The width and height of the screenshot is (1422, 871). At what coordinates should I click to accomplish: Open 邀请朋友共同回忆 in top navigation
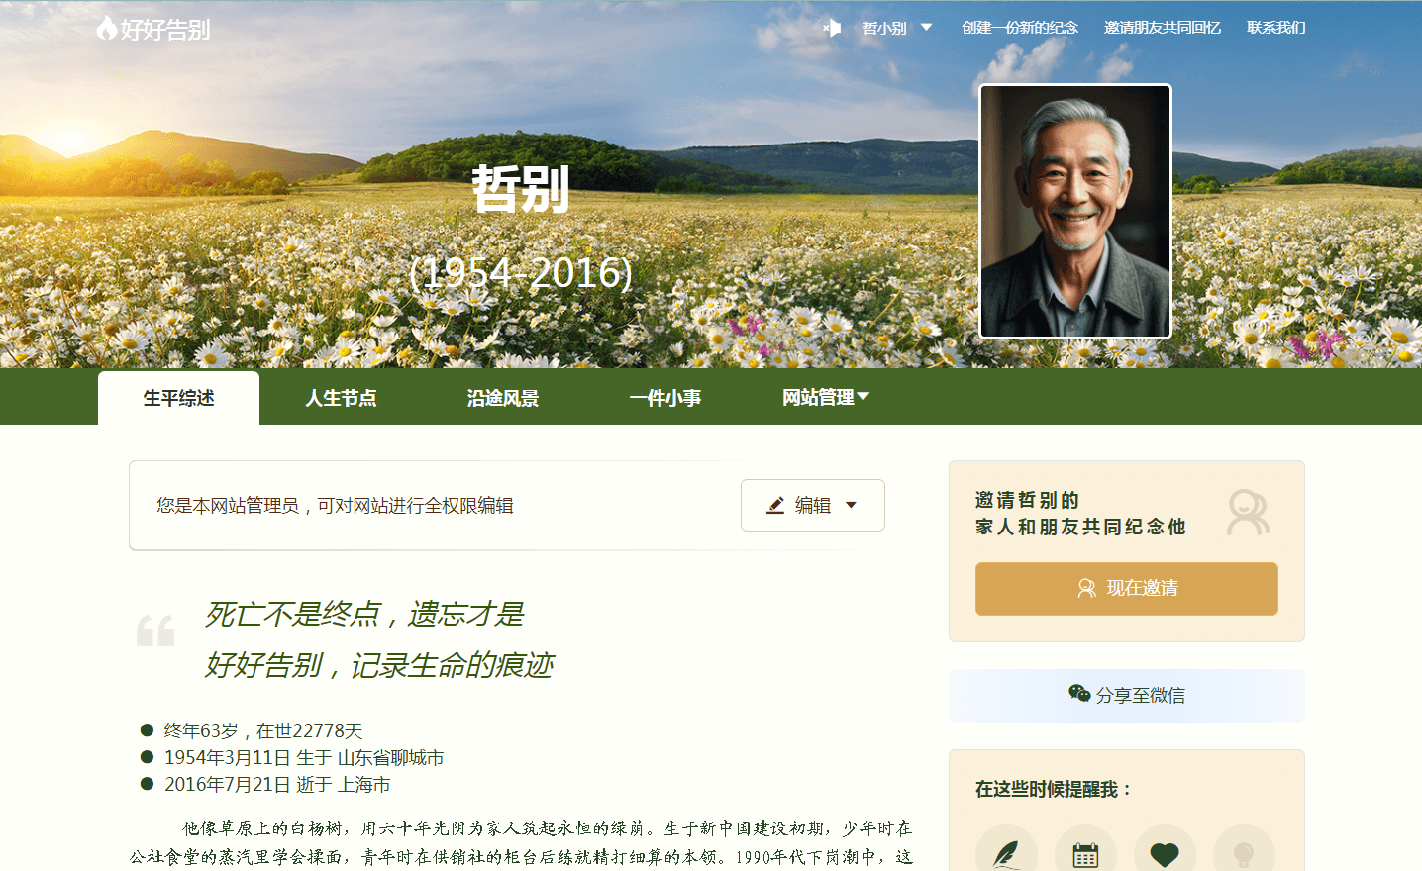click(x=1162, y=28)
